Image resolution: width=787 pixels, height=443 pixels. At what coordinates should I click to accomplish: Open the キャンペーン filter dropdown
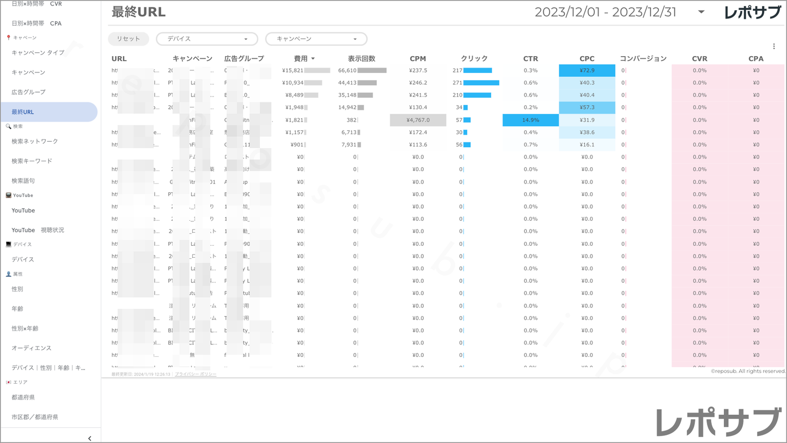click(x=316, y=39)
